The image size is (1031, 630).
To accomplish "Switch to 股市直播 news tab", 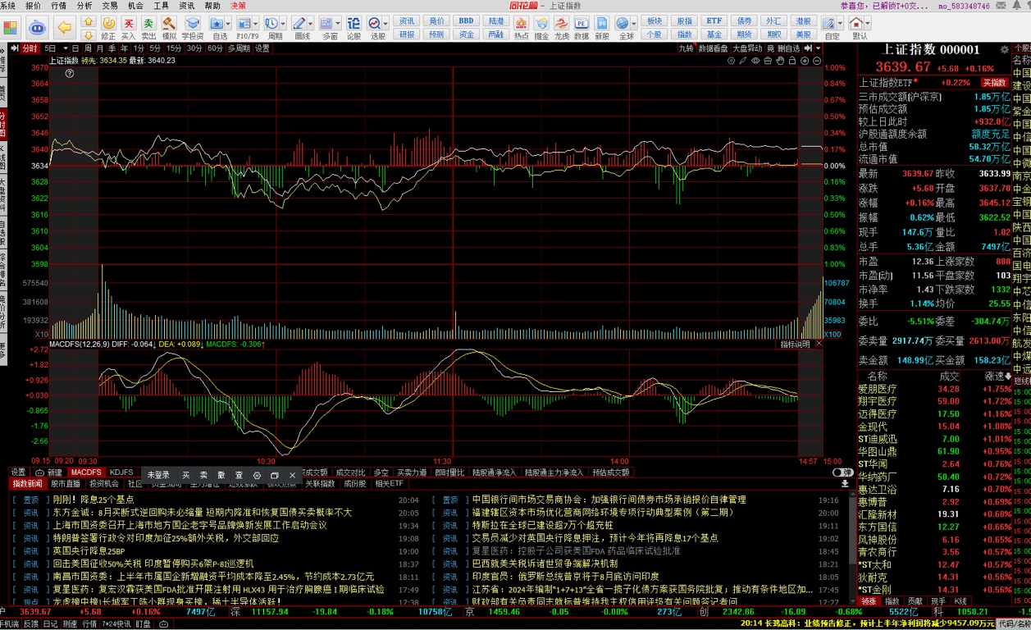I will 66,484.
